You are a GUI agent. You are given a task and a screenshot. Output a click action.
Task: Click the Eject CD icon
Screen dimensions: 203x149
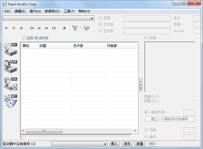pos(64,28)
